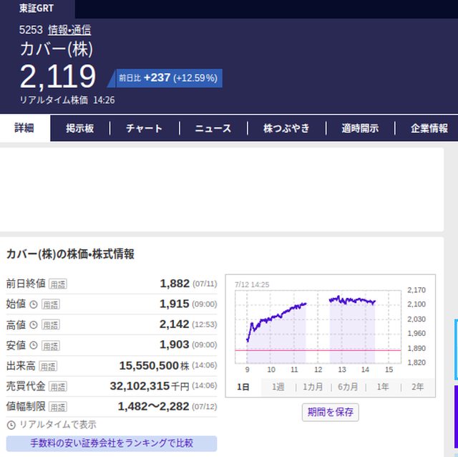Image resolution: width=458 pixels, height=457 pixels.
Task: Follow the 情報・通信 sector link
Action: 69,30
